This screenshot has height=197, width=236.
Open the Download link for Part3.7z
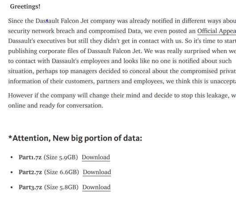tap(96, 187)
